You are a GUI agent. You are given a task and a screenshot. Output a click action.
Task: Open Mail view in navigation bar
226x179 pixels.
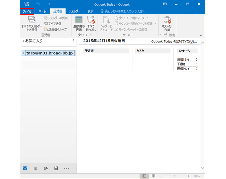(25, 168)
